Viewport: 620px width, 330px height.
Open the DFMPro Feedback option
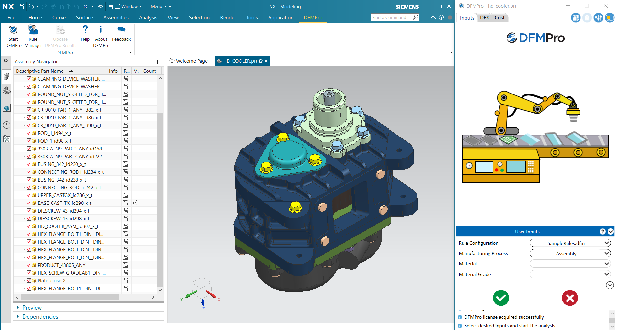(x=121, y=33)
